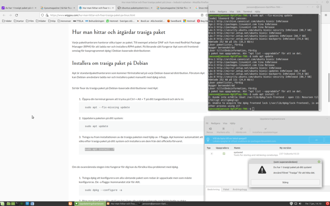This screenshot has width=330, height=206.
Task: Open the TTELA bookmark
Action: (78, 21)
